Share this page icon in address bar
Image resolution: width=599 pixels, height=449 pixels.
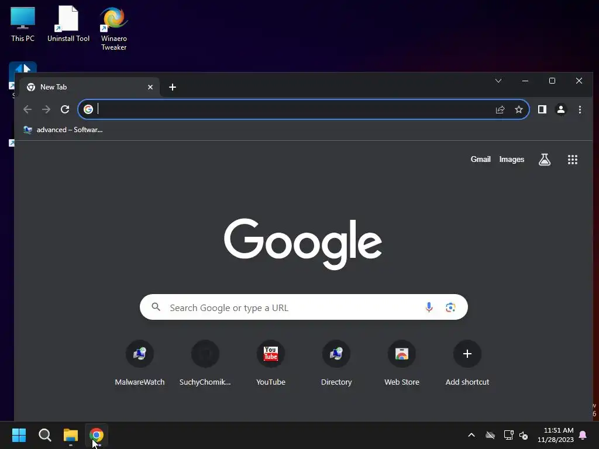tap(500, 109)
